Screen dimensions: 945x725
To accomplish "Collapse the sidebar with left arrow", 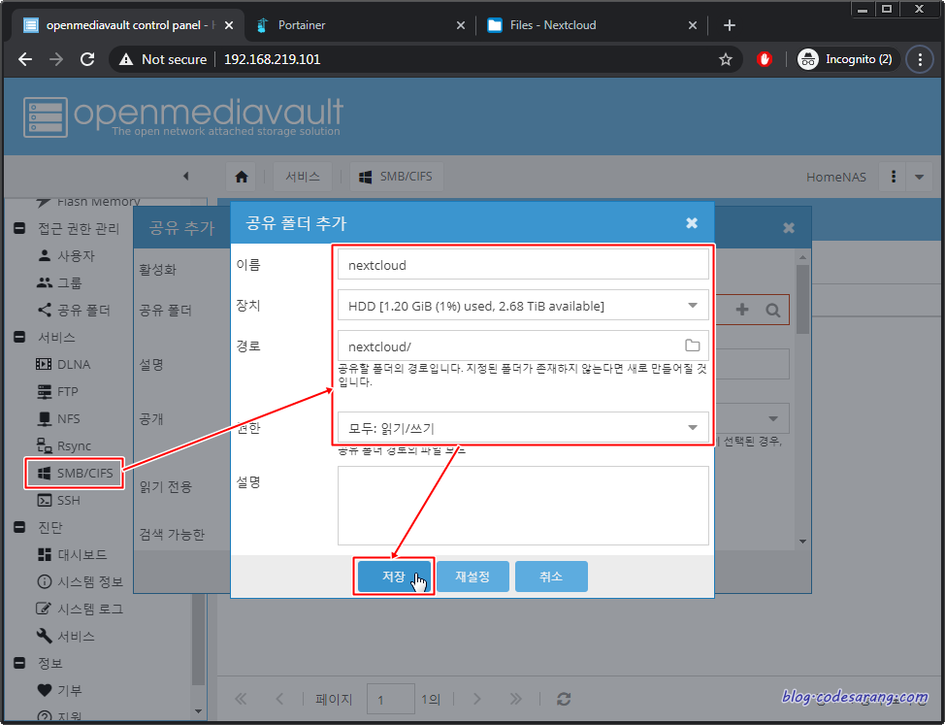I will [x=185, y=176].
